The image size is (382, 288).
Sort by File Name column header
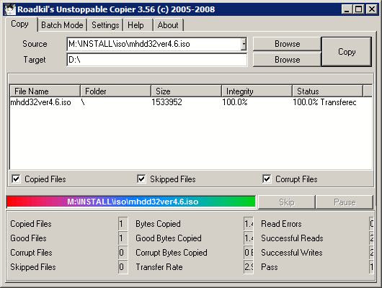point(45,91)
